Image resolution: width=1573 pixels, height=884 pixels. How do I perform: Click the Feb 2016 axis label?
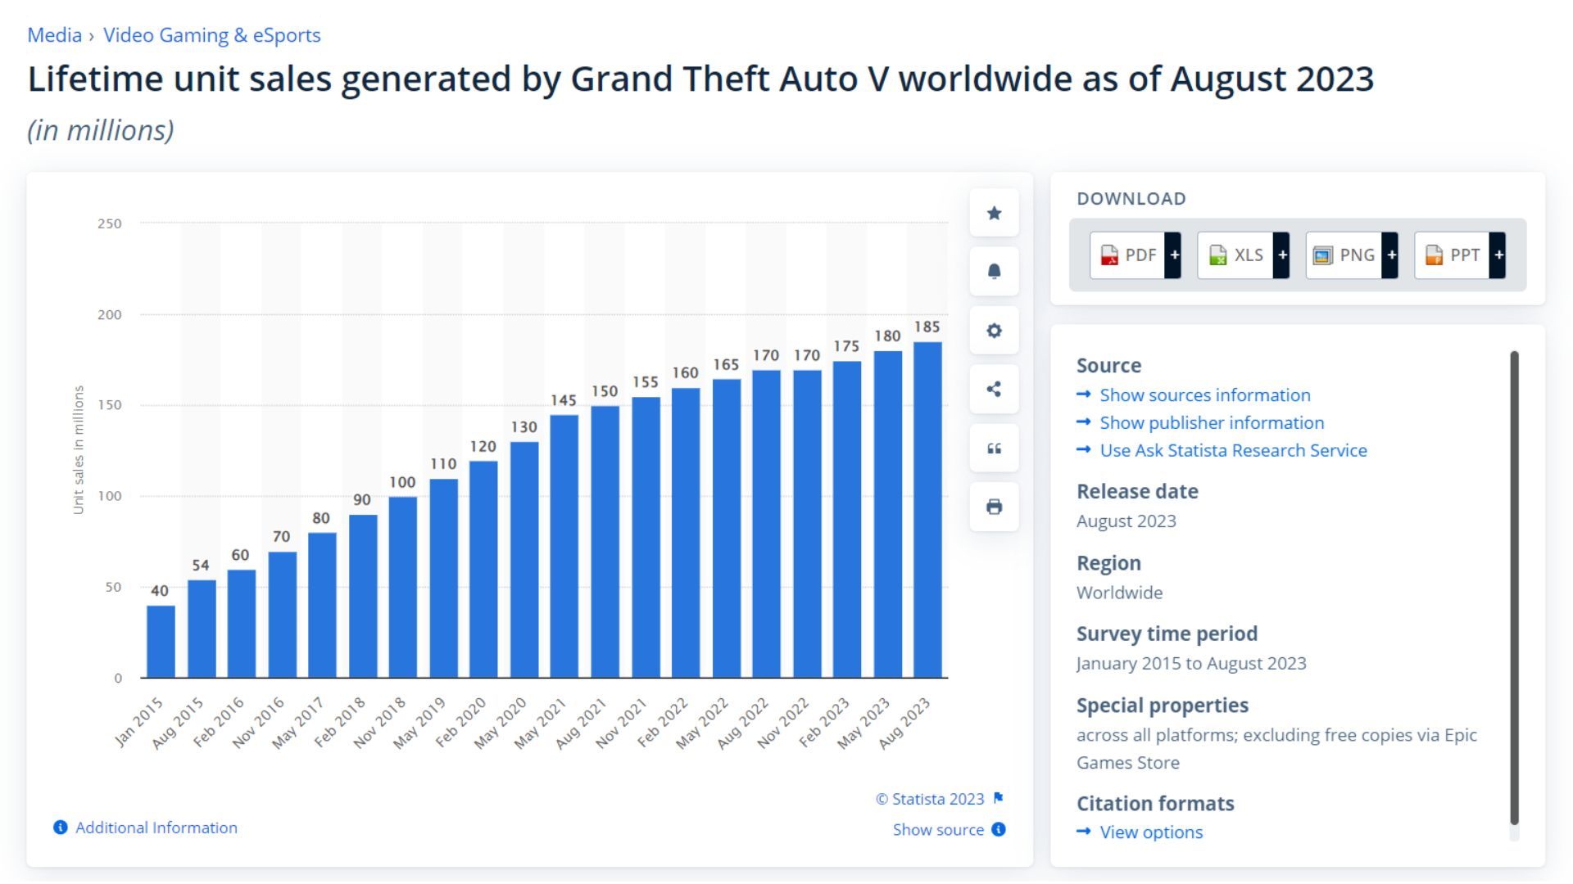[219, 722]
